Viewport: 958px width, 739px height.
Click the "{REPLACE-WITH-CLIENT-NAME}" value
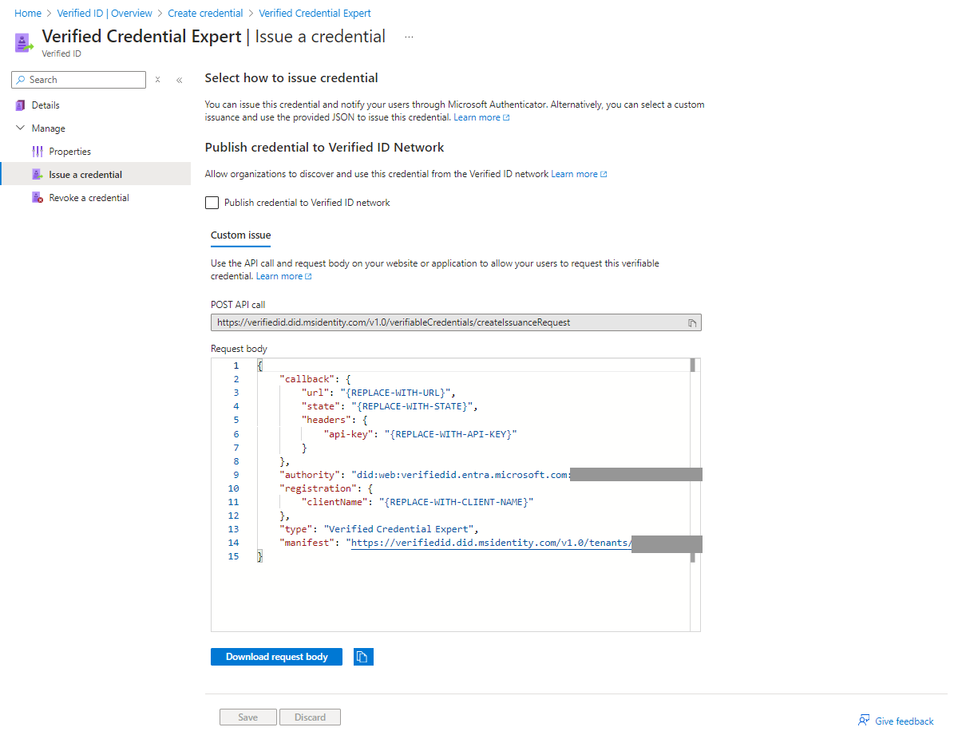tap(456, 502)
